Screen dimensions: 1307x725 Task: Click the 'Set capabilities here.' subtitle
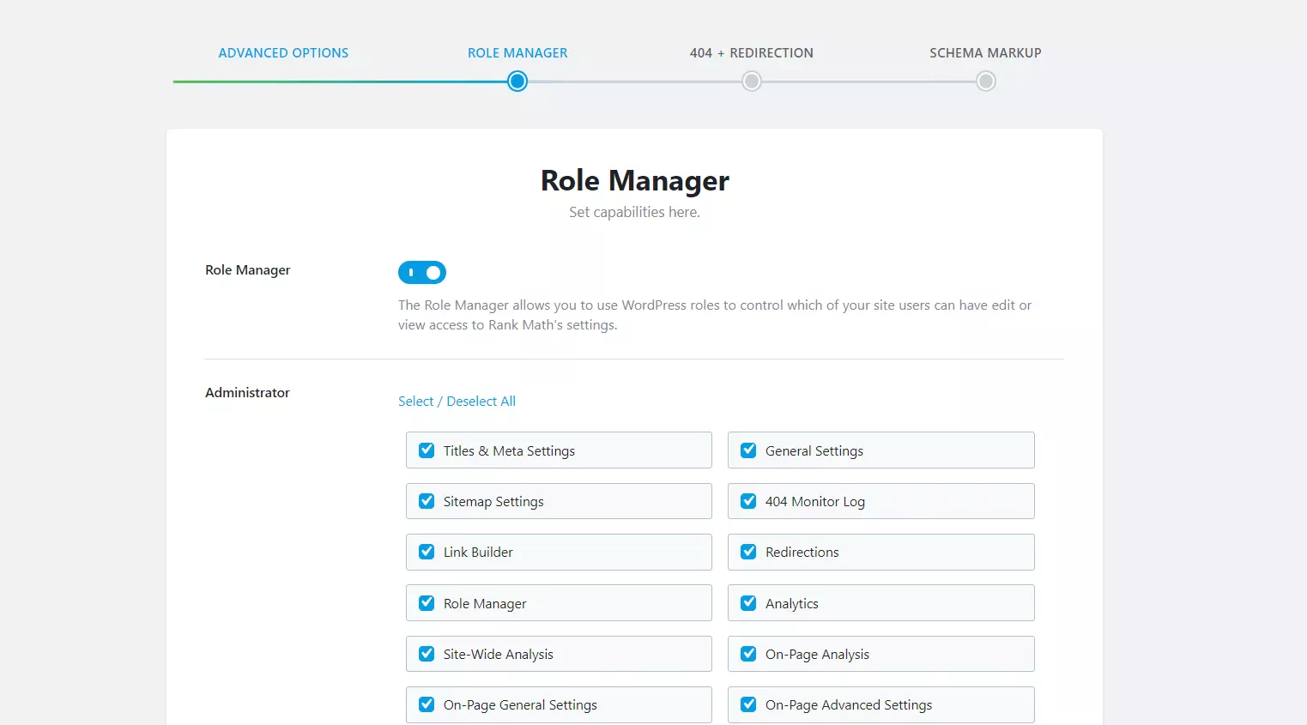tap(634, 212)
